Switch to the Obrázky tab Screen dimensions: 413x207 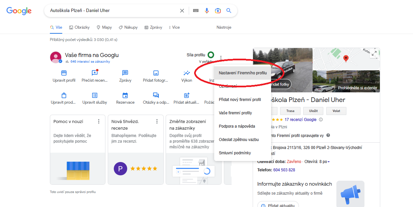click(79, 27)
